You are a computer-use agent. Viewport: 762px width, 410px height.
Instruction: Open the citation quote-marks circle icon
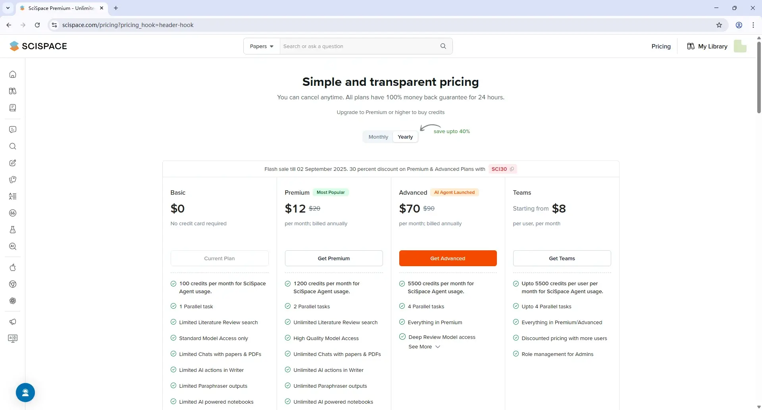pyautogui.click(x=13, y=213)
